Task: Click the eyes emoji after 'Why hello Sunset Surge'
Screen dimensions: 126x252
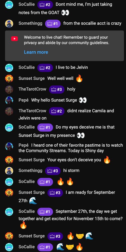Action: (x=83, y=101)
